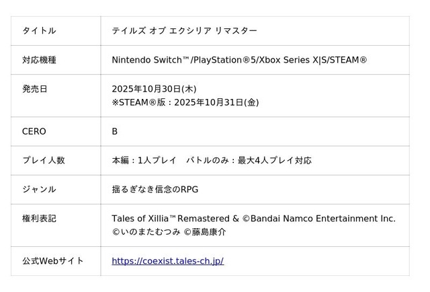Image resolution: width=430 pixels, height=292 pixels.
Task: Open the coexist.tales-ch.jp official website link
Action: [x=167, y=261]
